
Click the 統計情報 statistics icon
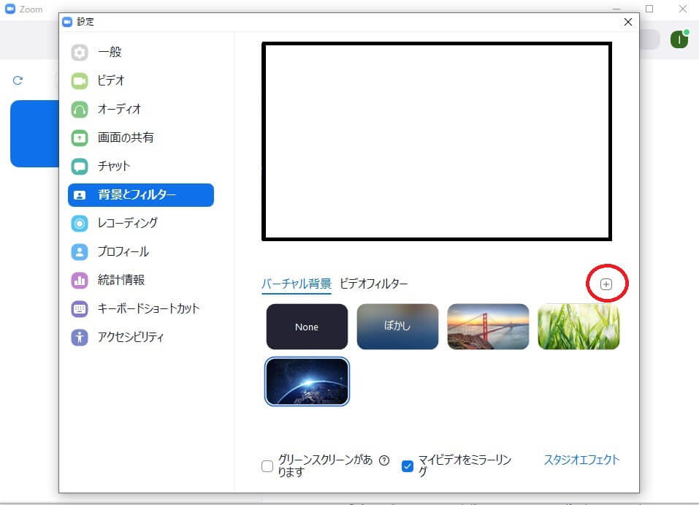pyautogui.click(x=80, y=281)
